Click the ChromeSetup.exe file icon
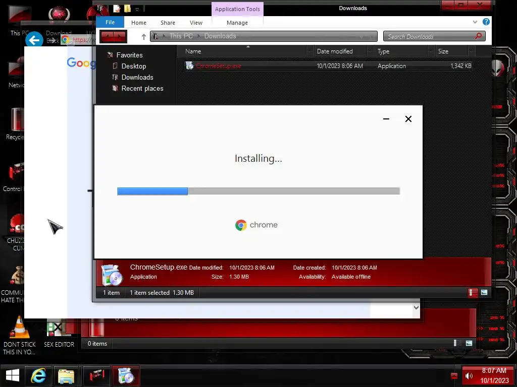Screen dimensions: 517x387 tap(190, 66)
